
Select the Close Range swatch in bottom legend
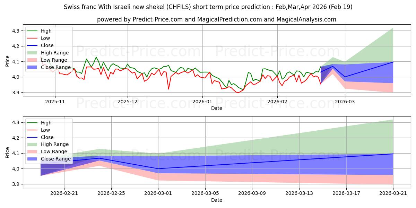(33, 159)
